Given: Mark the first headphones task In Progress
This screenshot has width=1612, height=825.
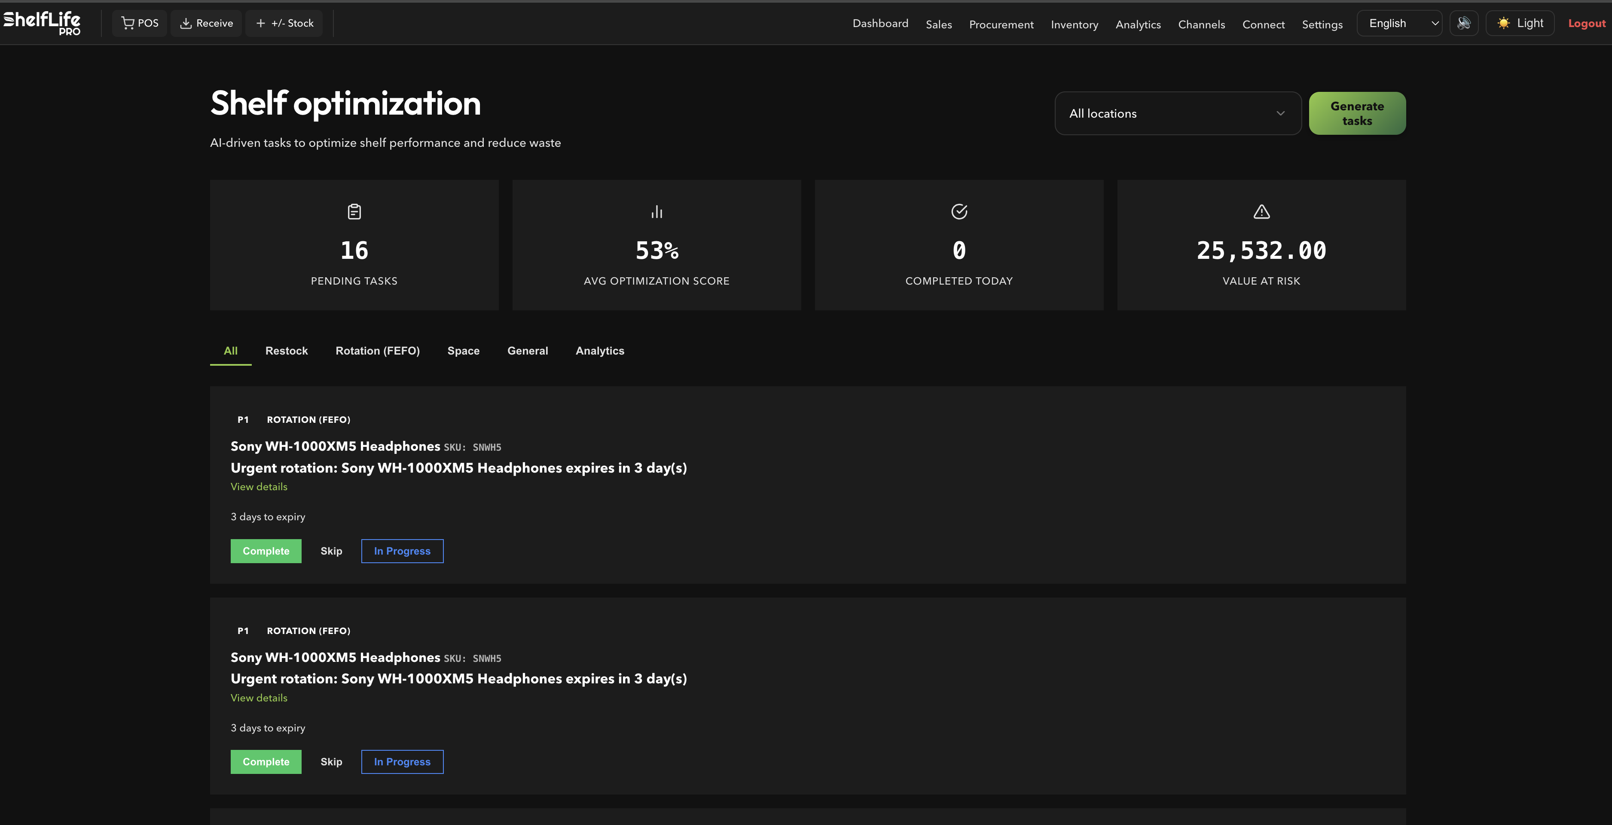Looking at the screenshot, I should [402, 551].
